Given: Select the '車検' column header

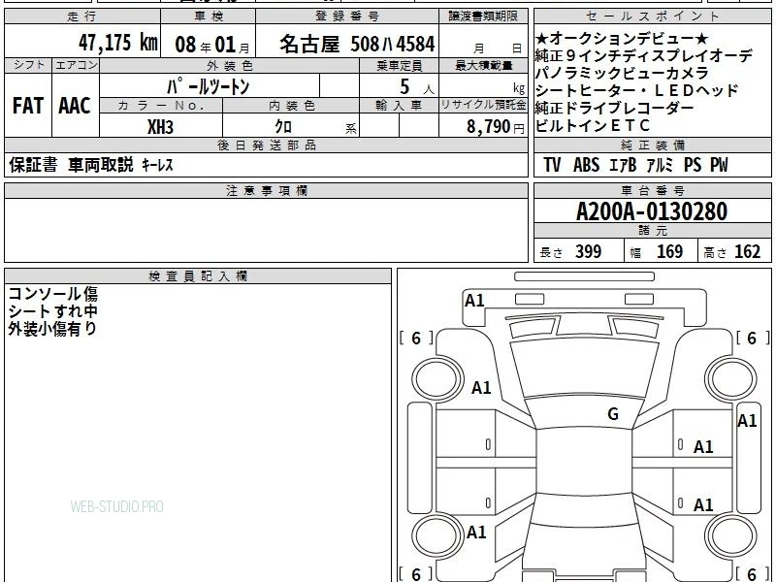Looking at the screenshot, I should click(x=209, y=16).
